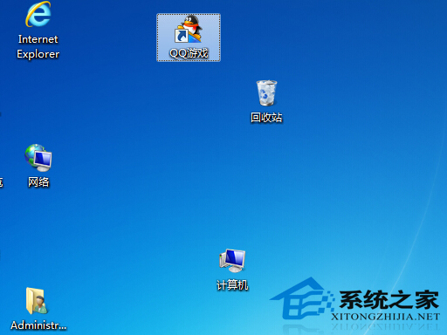Click the "计算机" label text
This screenshot has height=335, width=447.
232,284
